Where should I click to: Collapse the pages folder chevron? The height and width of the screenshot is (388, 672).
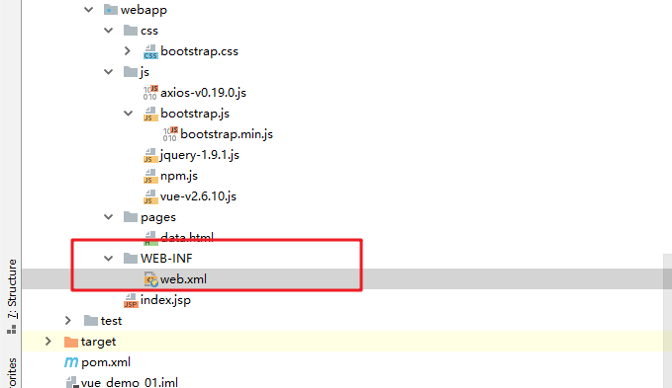click(109, 217)
